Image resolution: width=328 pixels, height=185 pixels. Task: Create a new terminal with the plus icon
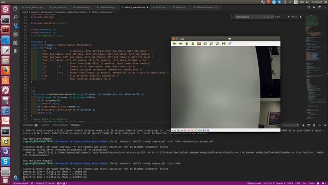303,125
